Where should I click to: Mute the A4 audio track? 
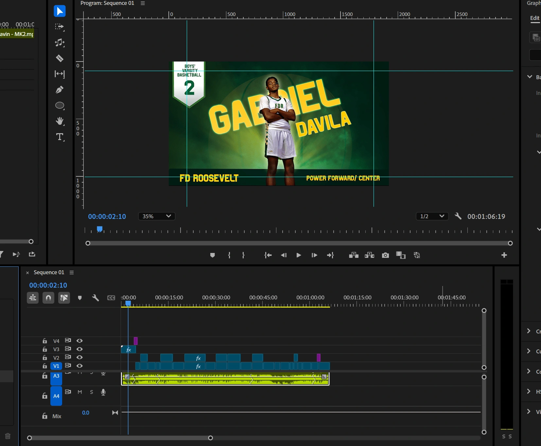tap(79, 392)
